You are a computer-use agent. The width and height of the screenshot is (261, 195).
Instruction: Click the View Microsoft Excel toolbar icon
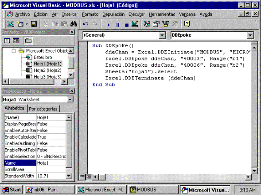pos(10,24)
